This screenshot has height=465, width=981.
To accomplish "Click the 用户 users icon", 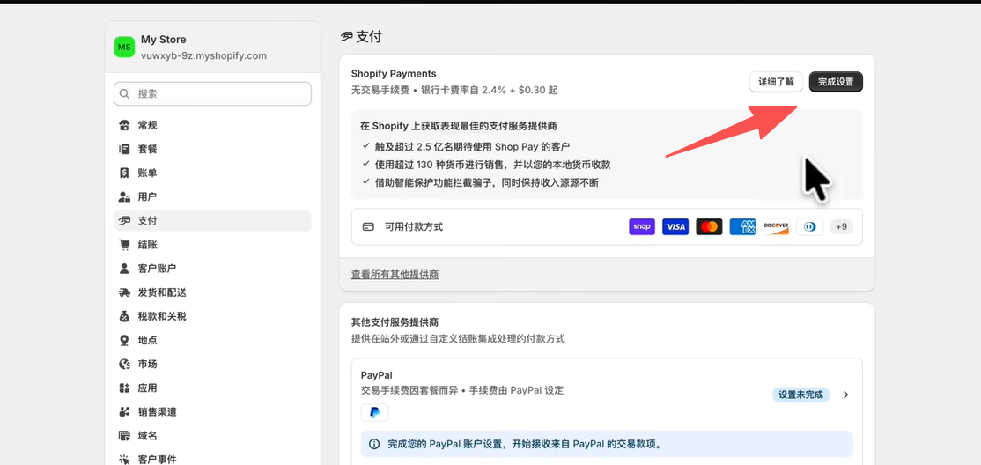I will 124,196.
